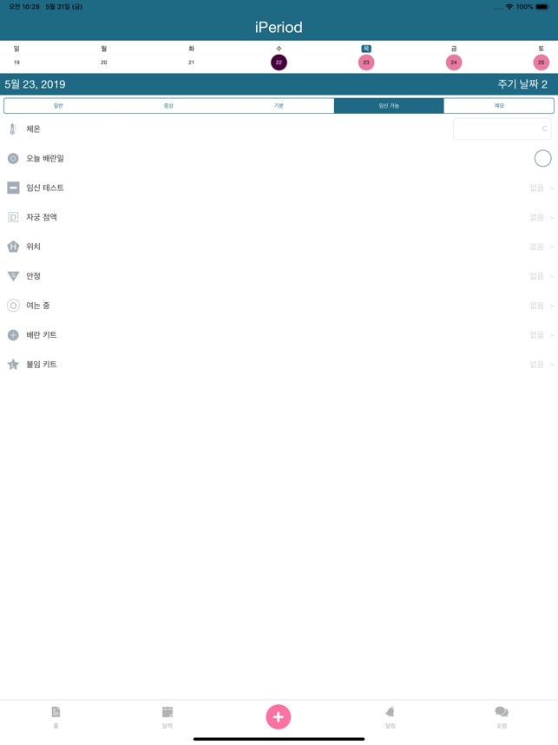Viewport: 558px width, 745px height.
Task: Open the 달력 calendar from bottom bar
Action: (x=167, y=716)
